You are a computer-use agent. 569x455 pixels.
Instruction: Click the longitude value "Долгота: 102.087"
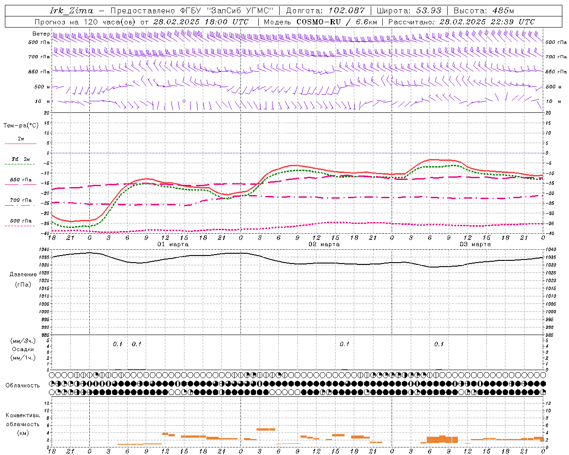coord(325,11)
